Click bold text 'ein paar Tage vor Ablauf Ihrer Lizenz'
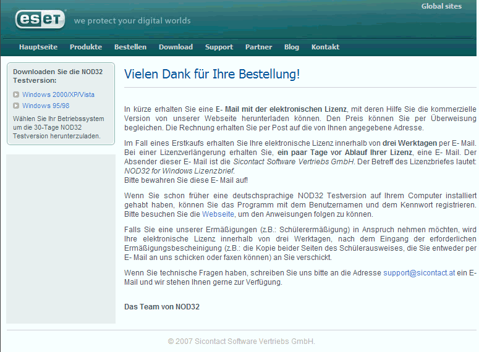Viewport: 479px width, 352px height. point(345,153)
